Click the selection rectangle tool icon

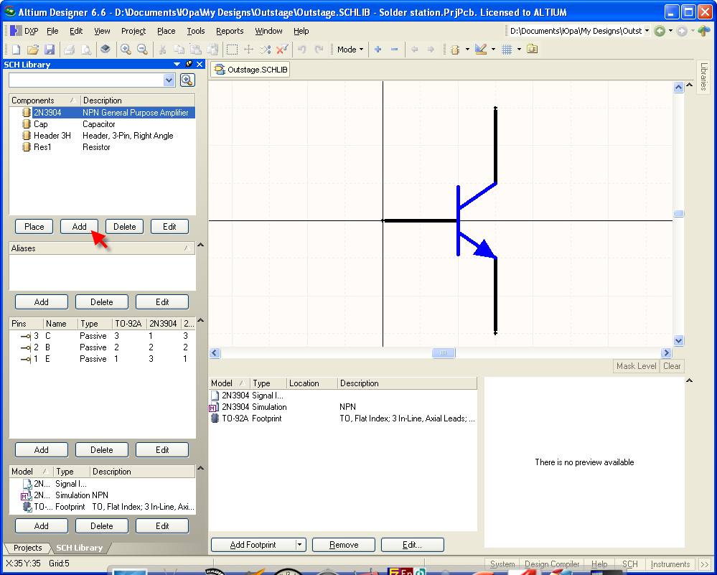point(232,50)
